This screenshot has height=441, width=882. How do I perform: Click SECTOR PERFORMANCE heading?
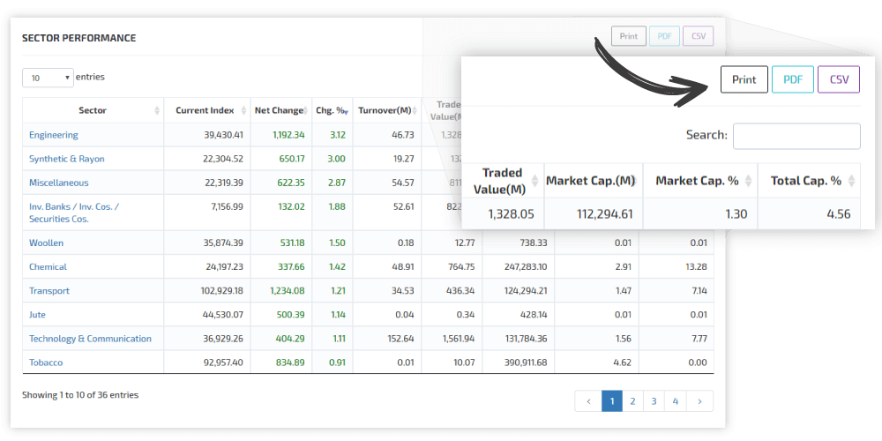(78, 38)
